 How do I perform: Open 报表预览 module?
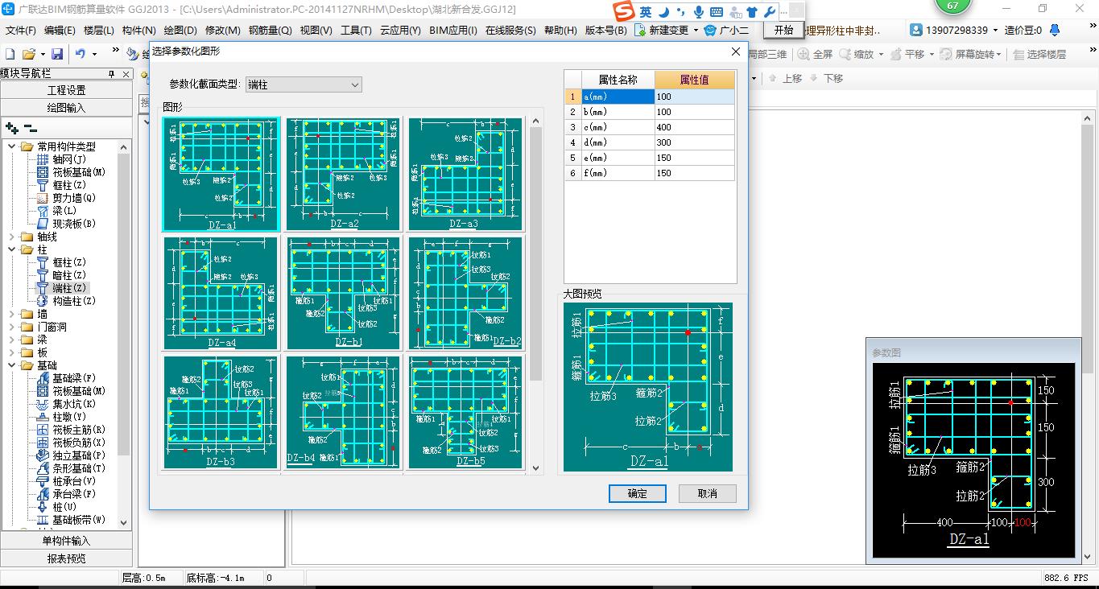coord(66,558)
